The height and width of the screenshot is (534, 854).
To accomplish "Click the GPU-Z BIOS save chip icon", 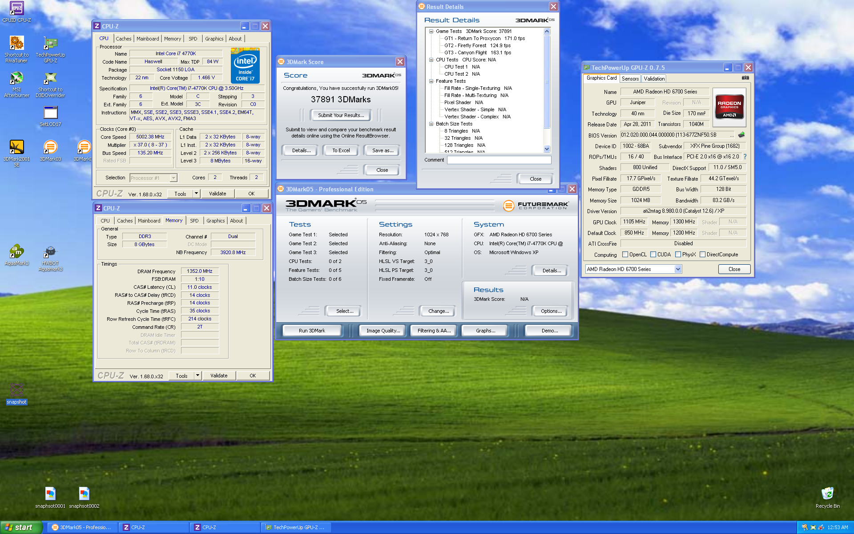I will pos(741,135).
